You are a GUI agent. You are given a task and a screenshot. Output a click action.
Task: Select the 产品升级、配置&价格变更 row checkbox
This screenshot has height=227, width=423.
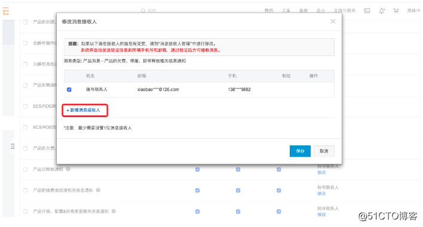pyautogui.click(x=25, y=212)
